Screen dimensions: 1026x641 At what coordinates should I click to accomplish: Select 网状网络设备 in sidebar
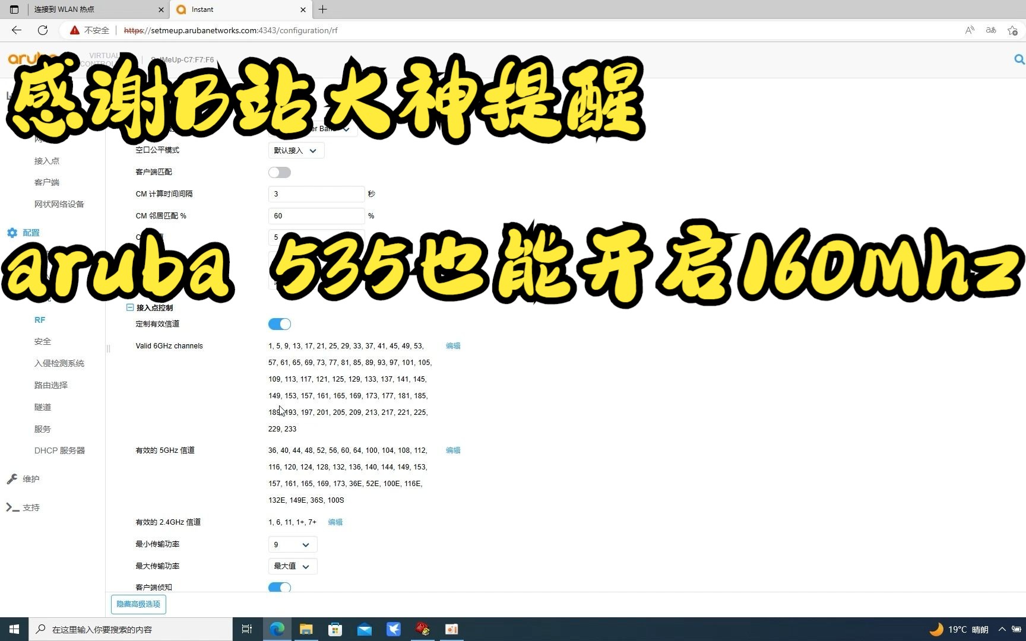coord(59,204)
